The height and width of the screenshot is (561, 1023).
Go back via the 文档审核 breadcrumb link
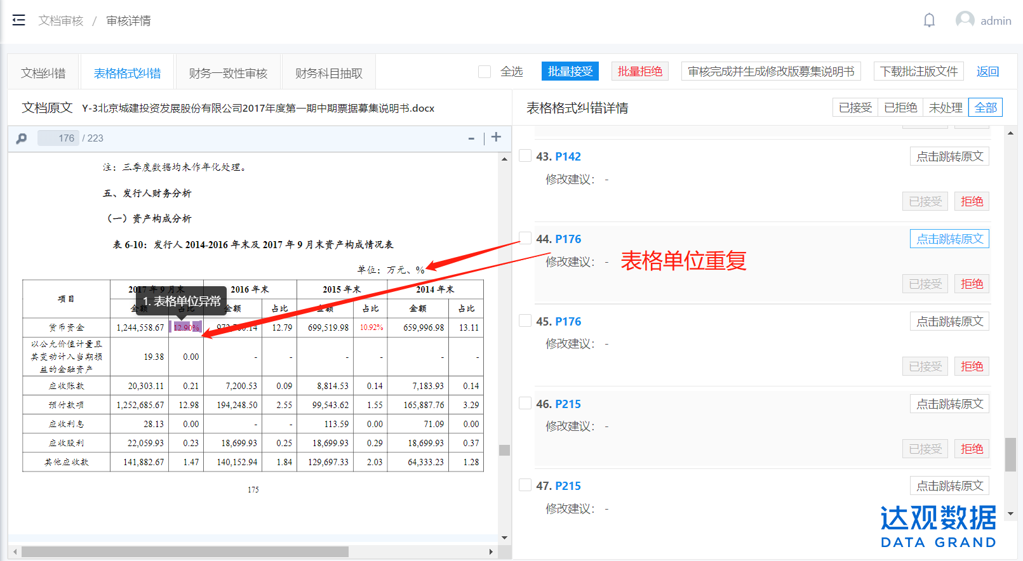click(x=61, y=21)
